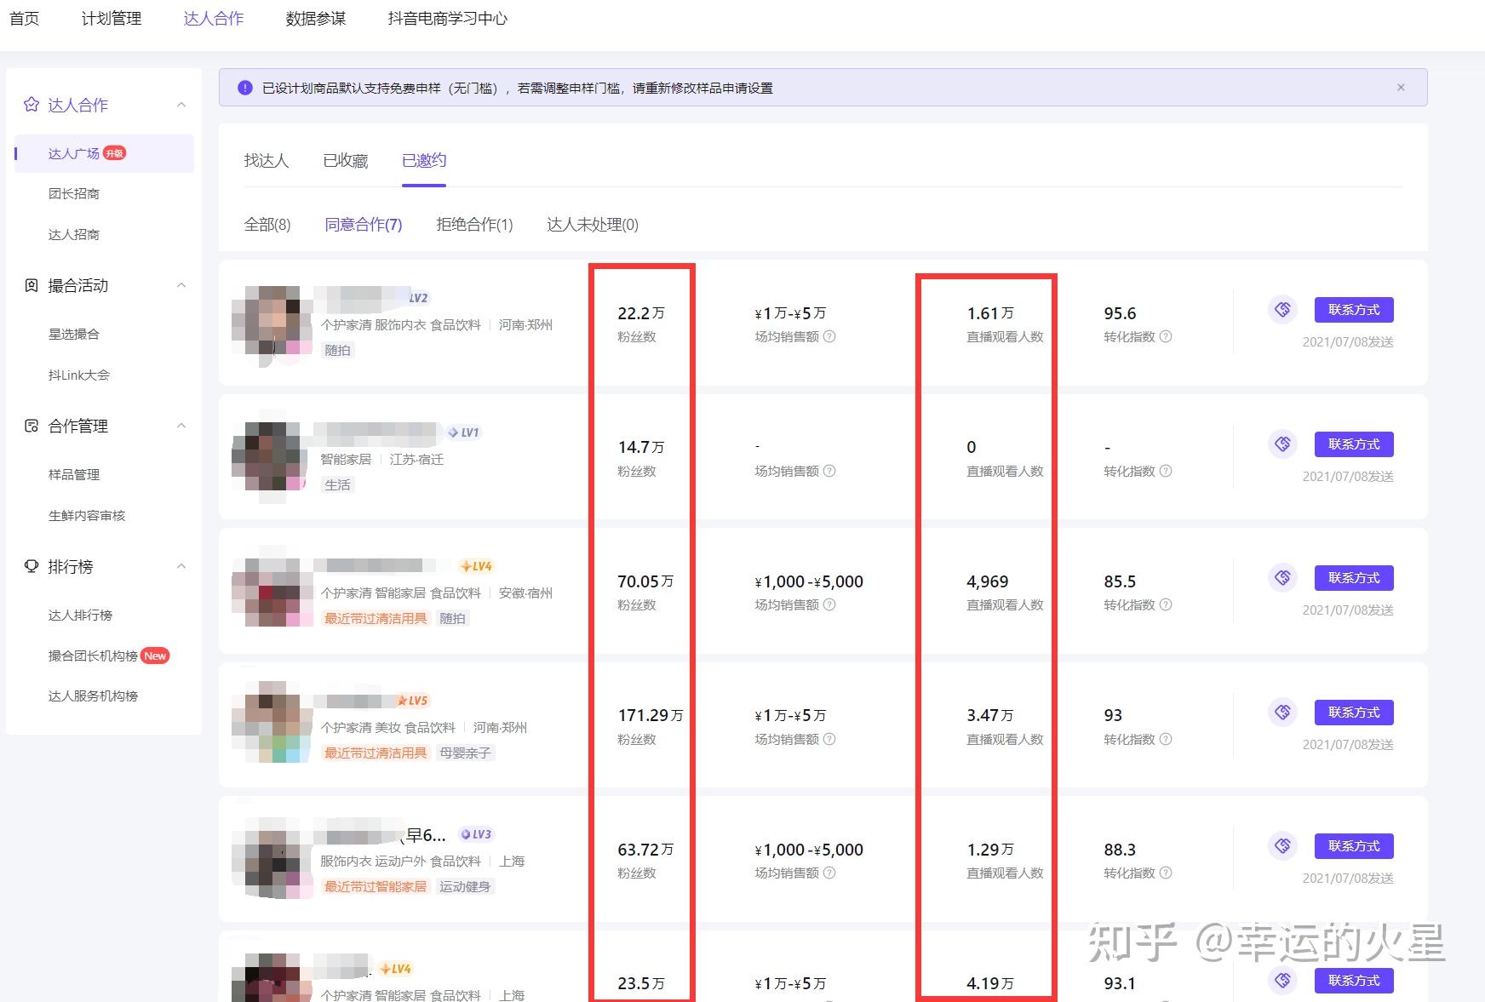Screen dimensions: 1485x1002
Task: Open the 首页 top navigation item
Action: [24, 18]
